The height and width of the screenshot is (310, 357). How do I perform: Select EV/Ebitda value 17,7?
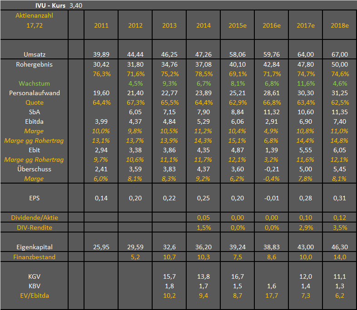[x=272, y=295]
